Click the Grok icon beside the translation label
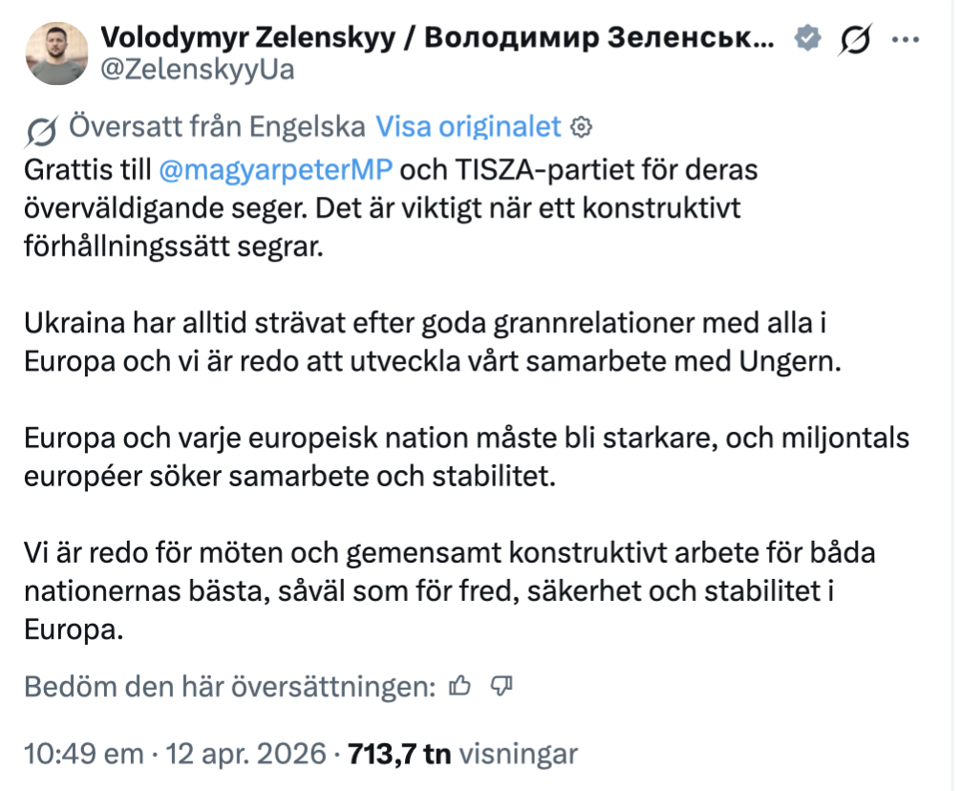Image resolution: width=961 pixels, height=791 pixels. point(42,128)
